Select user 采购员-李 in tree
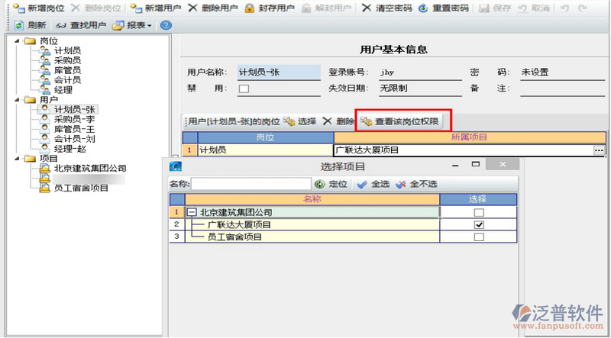 pos(74,119)
